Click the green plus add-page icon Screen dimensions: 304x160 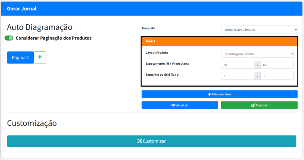(x=40, y=57)
